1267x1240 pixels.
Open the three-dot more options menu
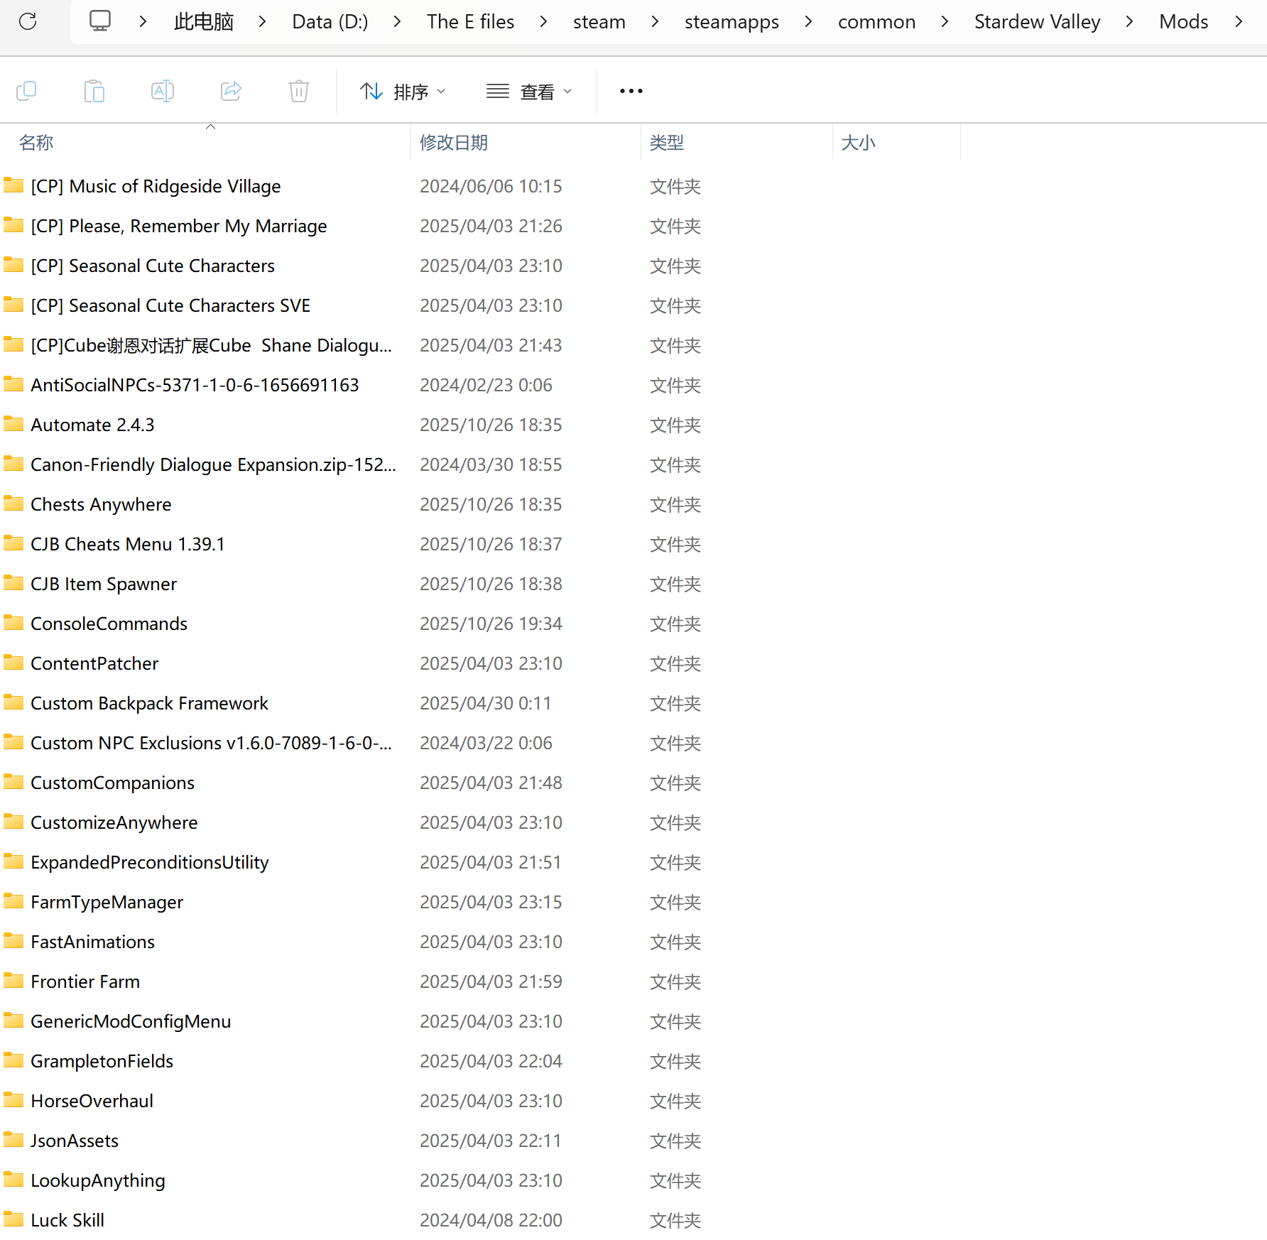(x=631, y=91)
